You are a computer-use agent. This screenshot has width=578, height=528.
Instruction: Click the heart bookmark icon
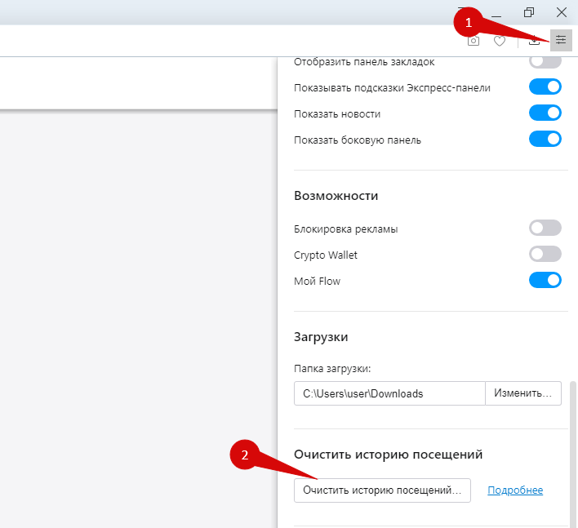coord(500,41)
